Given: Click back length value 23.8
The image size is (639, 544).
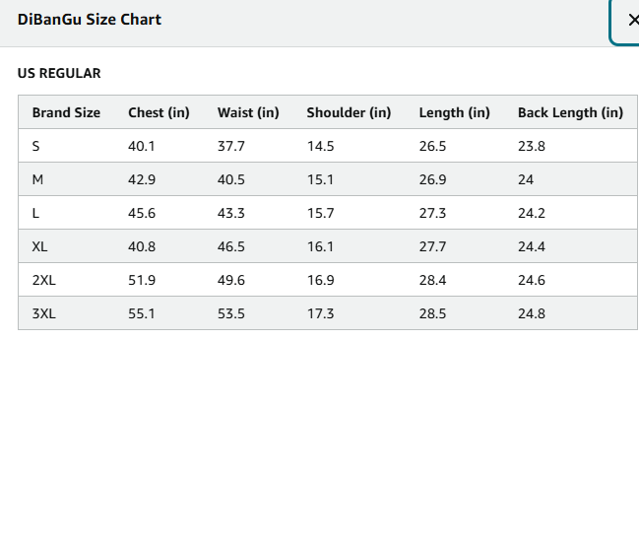Looking at the screenshot, I should click(x=532, y=146).
